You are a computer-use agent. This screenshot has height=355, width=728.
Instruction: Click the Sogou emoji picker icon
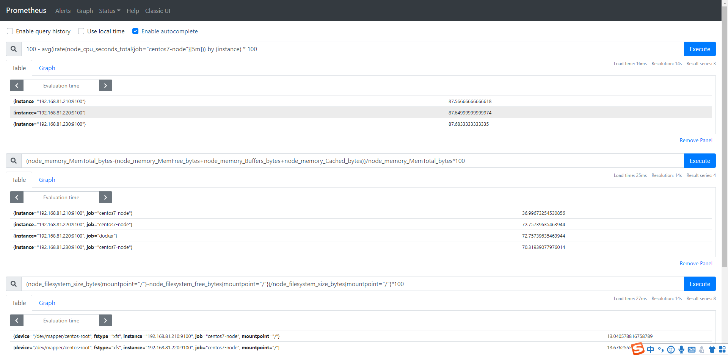[671, 349]
